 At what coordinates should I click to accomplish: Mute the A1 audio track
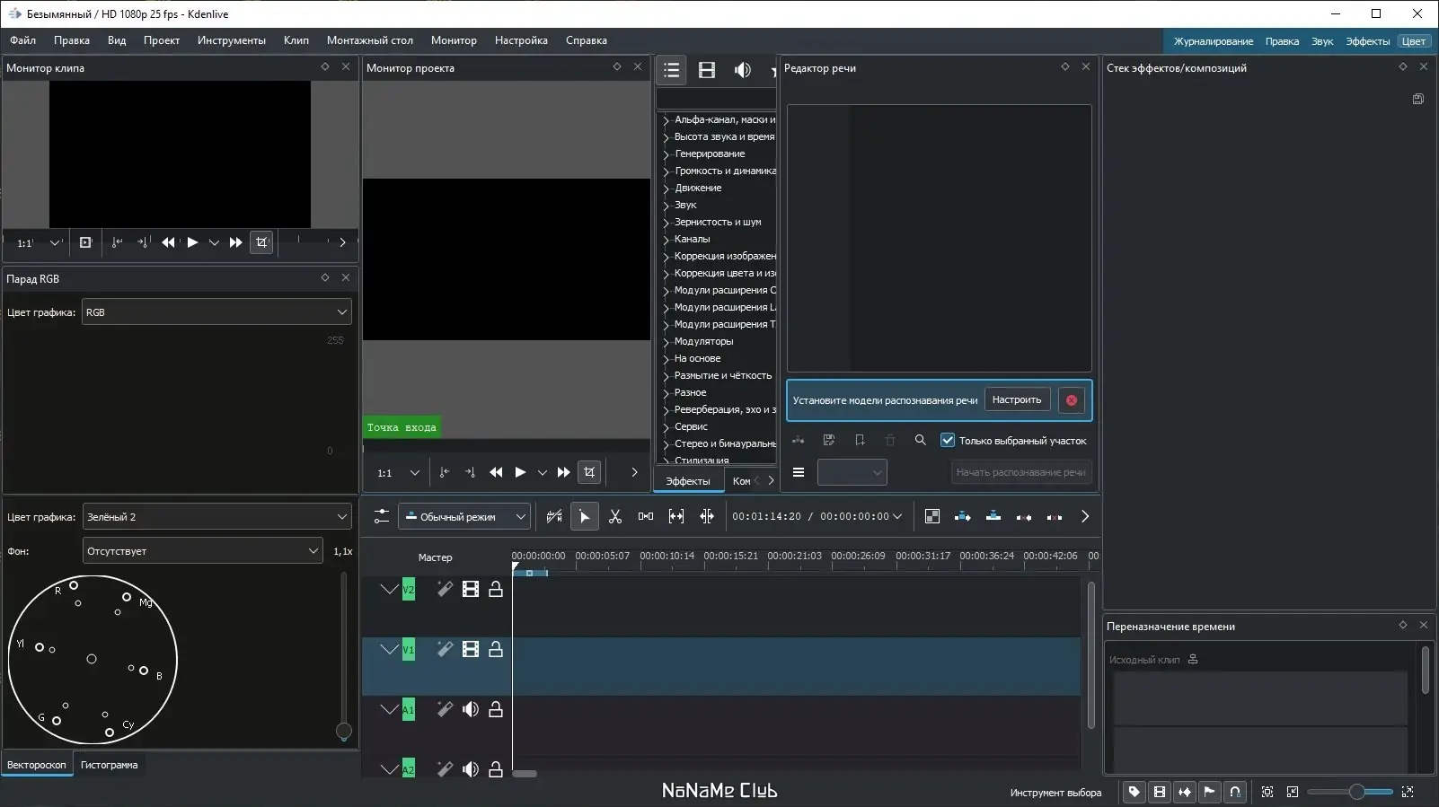pos(470,710)
